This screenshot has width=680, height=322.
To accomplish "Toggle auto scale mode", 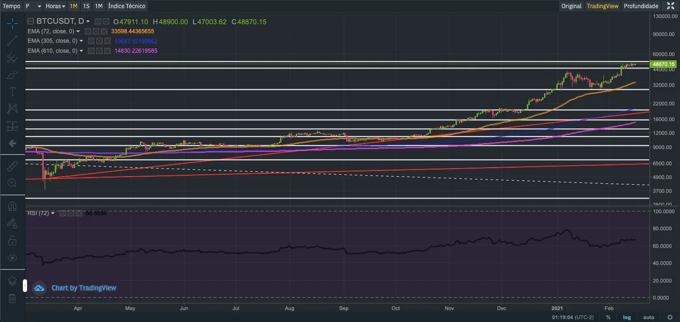I will tap(649, 317).
